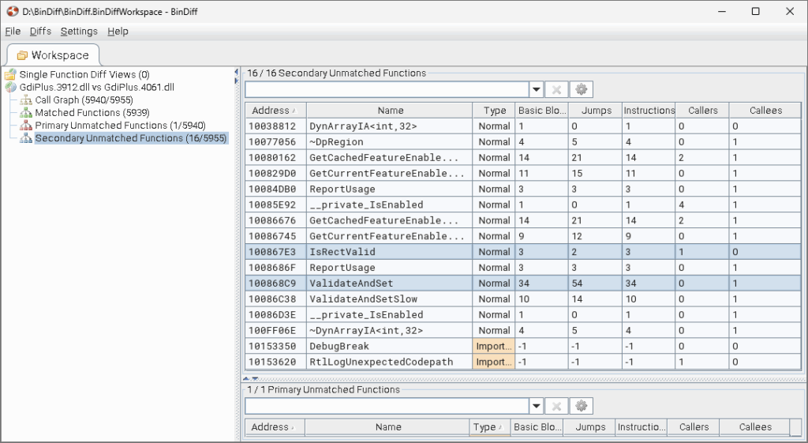
Task: Select GdiPlus.3912.dll vs GdiPlus.4061.dll node
Action: (x=97, y=87)
